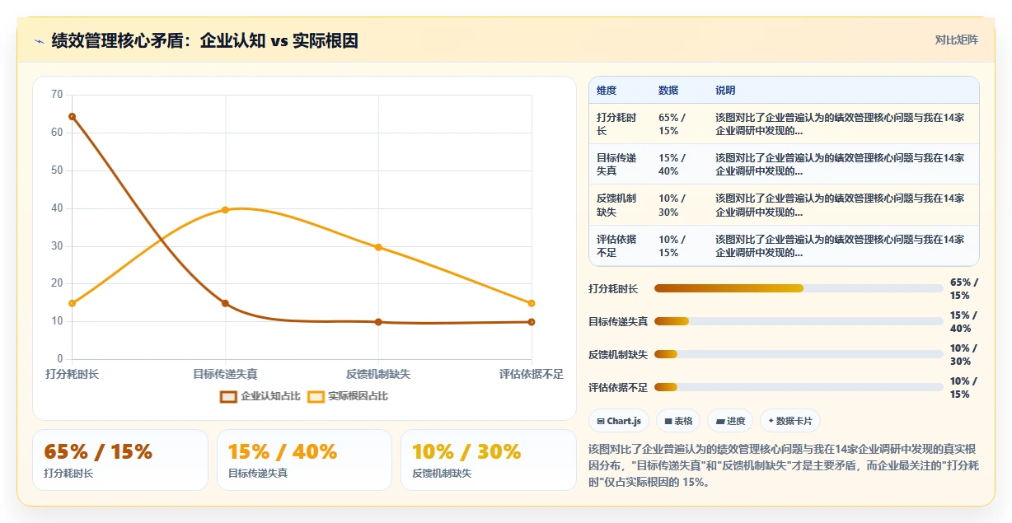Click the 表格 tag
Viewport: 1012px width, 523px height.
click(678, 421)
